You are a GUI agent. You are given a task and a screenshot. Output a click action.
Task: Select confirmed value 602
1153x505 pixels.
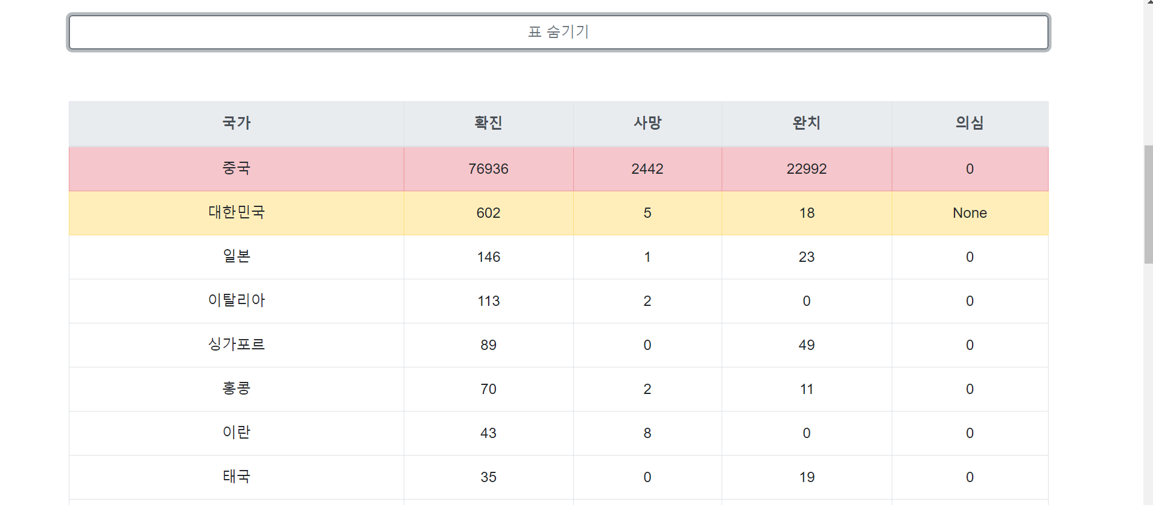(489, 213)
